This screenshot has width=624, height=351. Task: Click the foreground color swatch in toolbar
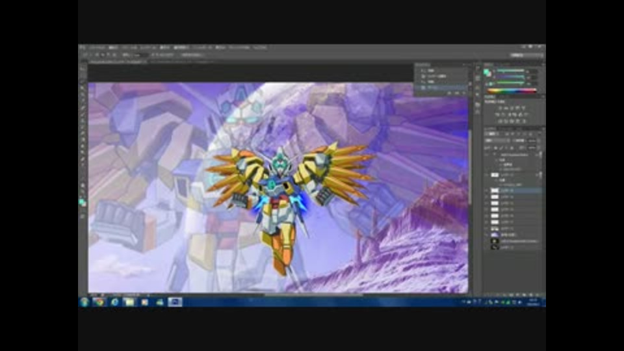point(82,201)
